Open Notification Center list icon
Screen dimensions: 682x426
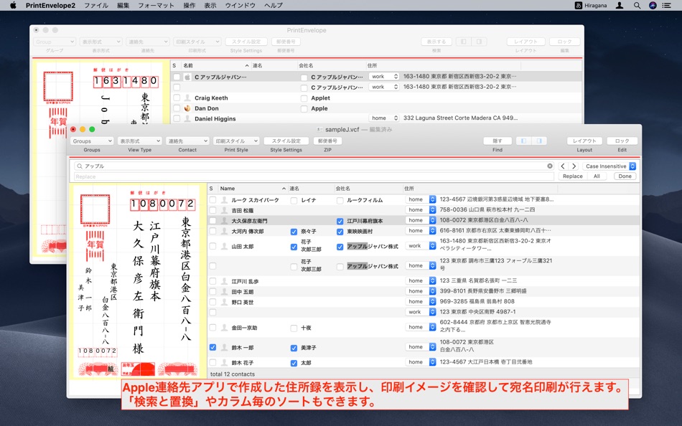click(x=666, y=5)
